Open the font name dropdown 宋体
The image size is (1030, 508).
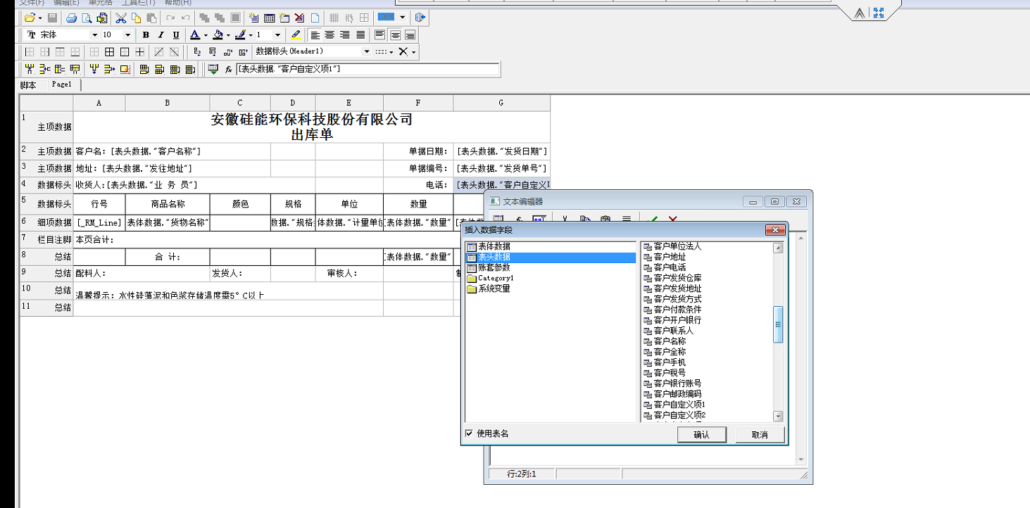click(94, 35)
